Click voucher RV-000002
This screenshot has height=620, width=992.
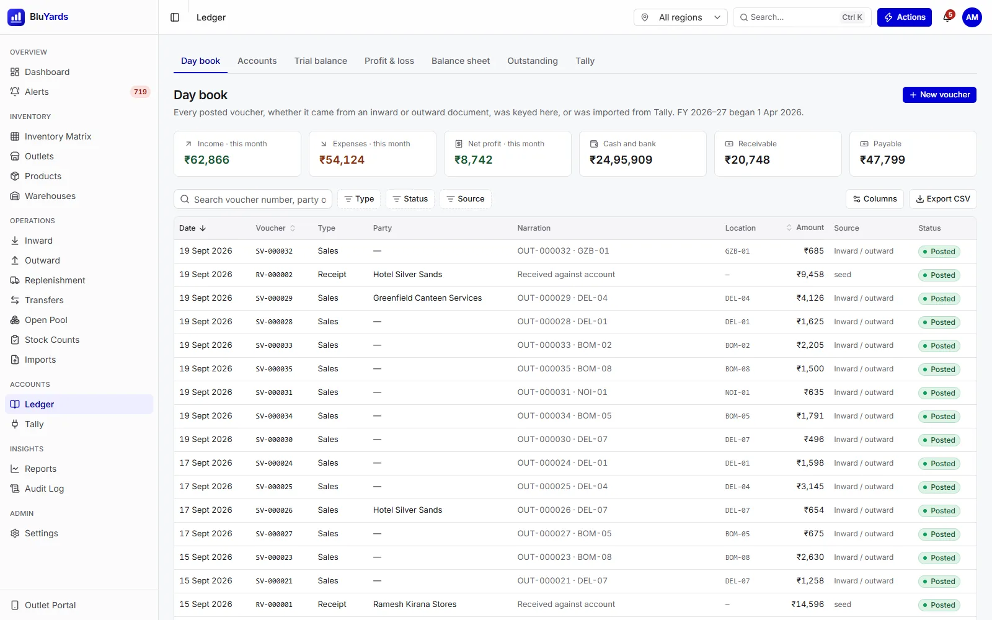(x=274, y=275)
